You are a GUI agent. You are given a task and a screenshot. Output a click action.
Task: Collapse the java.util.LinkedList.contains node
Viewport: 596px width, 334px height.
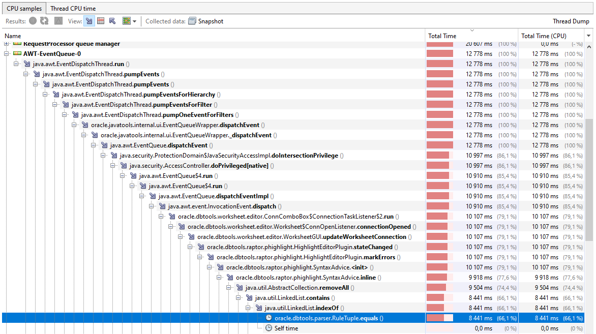(239, 298)
